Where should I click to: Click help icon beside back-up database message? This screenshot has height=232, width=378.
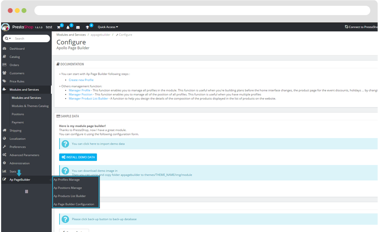coord(65,219)
